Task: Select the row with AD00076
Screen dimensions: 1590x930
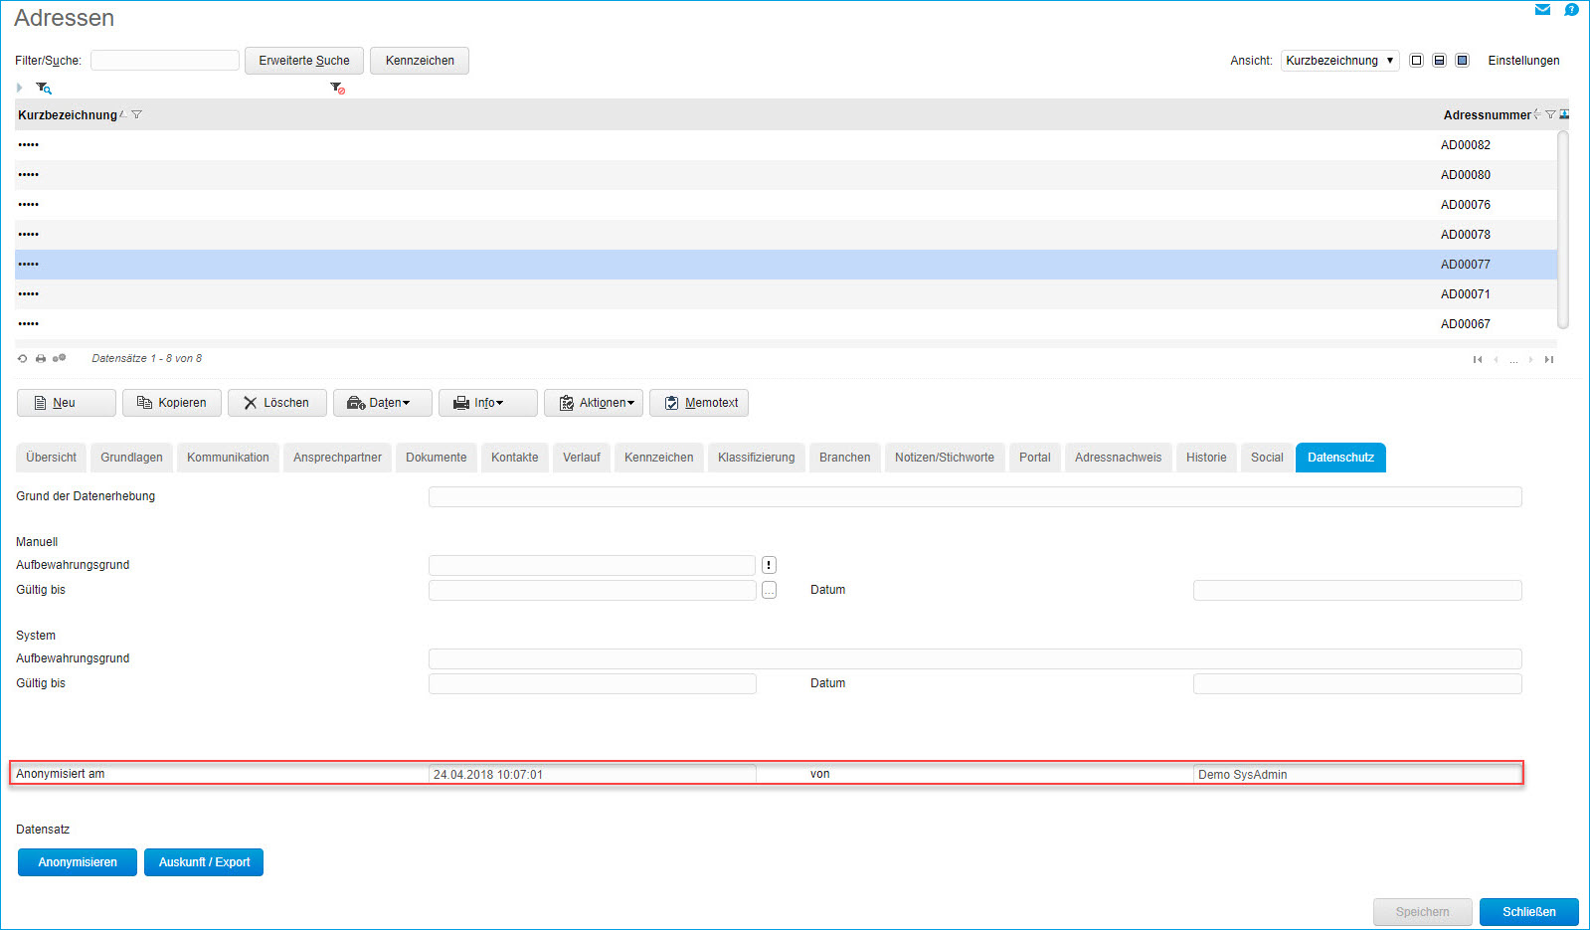Action: 786,205
